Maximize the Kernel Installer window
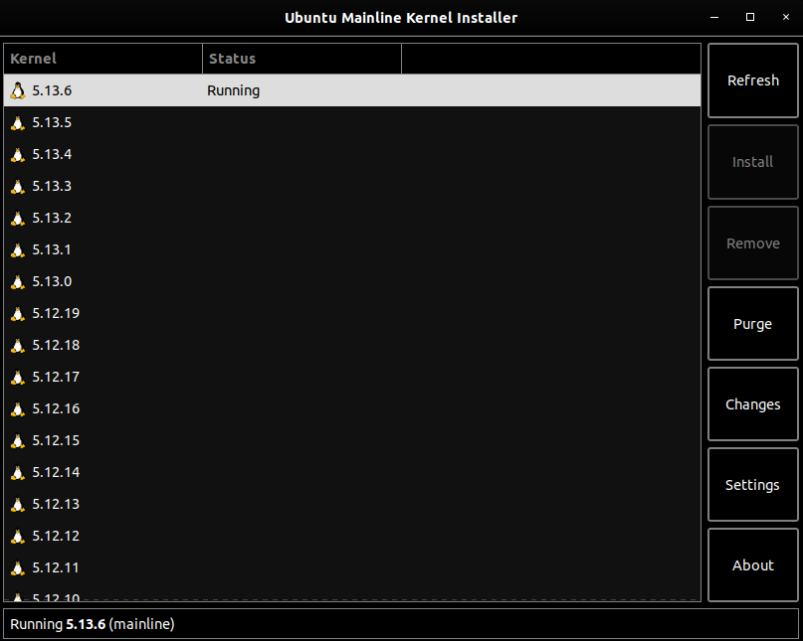803x641 pixels. 750,18
